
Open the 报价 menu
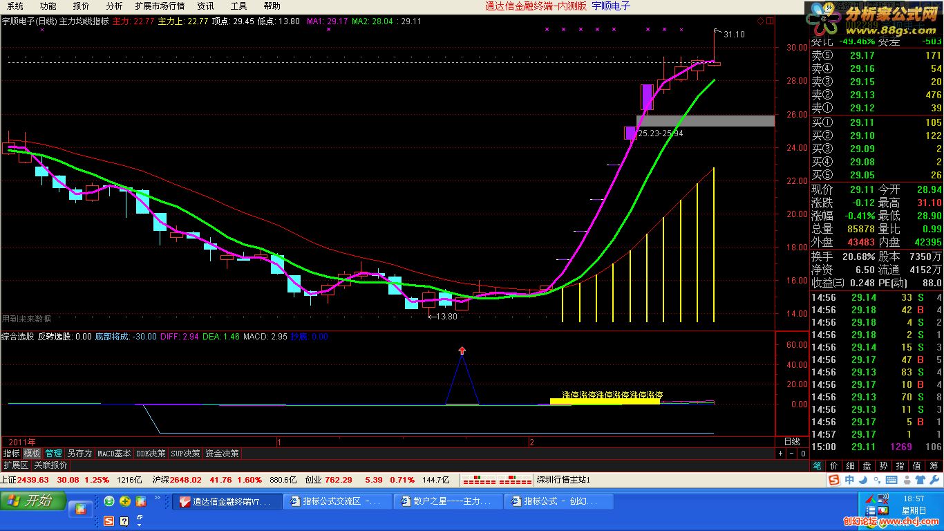[81, 6]
